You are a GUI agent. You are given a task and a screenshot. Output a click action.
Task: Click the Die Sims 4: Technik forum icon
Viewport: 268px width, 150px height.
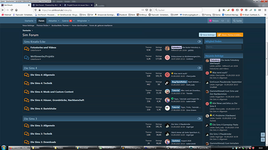coord(26,83)
